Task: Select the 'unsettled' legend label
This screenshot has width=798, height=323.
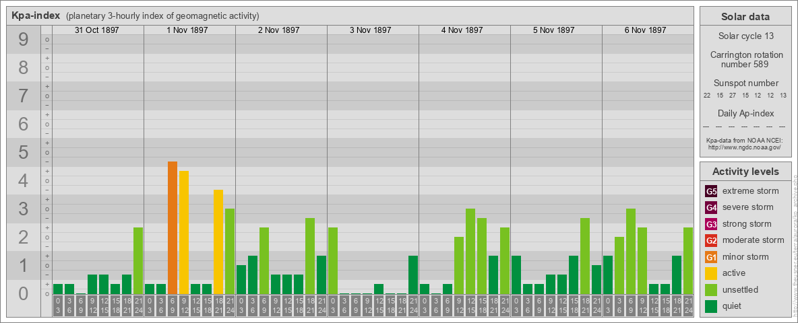Action: click(x=740, y=289)
